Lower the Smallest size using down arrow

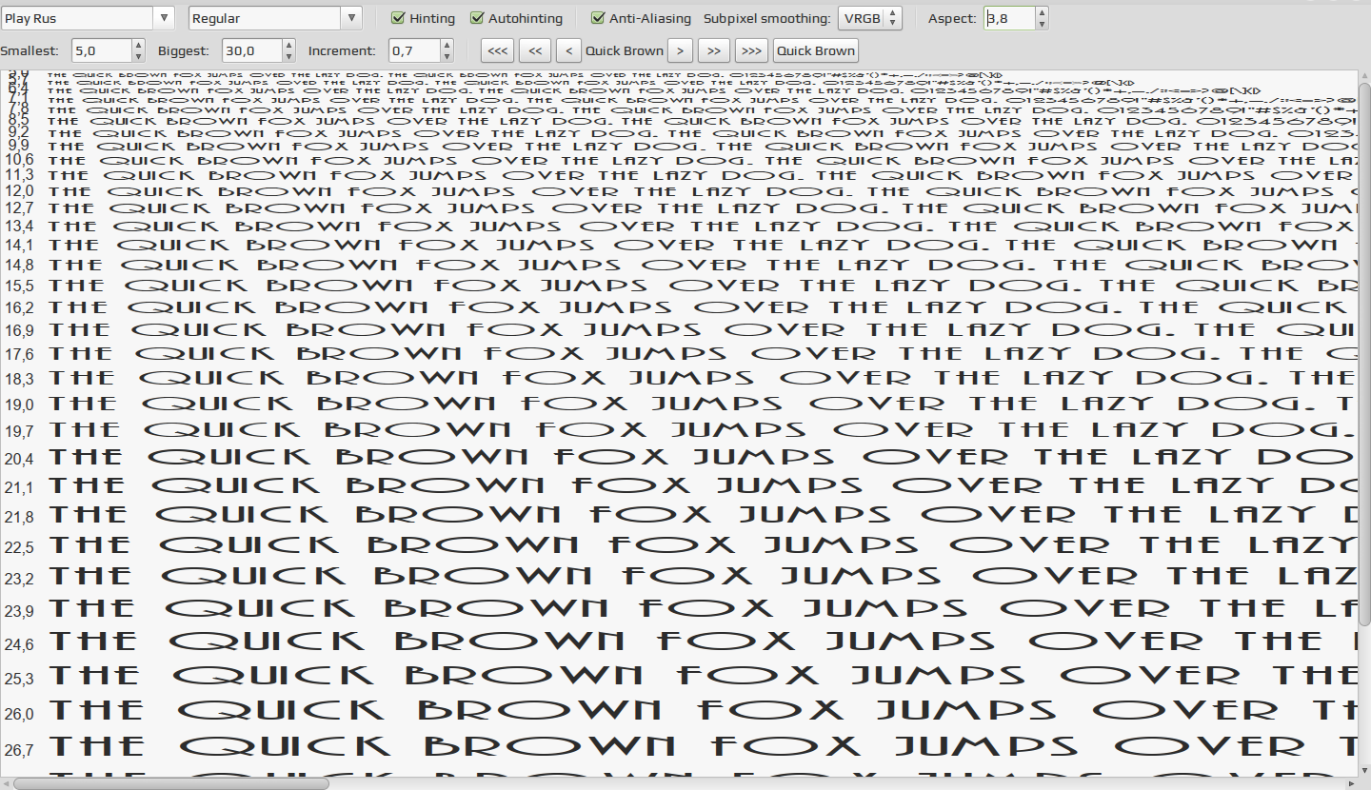139,56
